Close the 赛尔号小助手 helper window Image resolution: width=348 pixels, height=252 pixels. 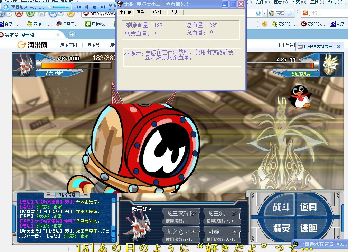point(241,4)
